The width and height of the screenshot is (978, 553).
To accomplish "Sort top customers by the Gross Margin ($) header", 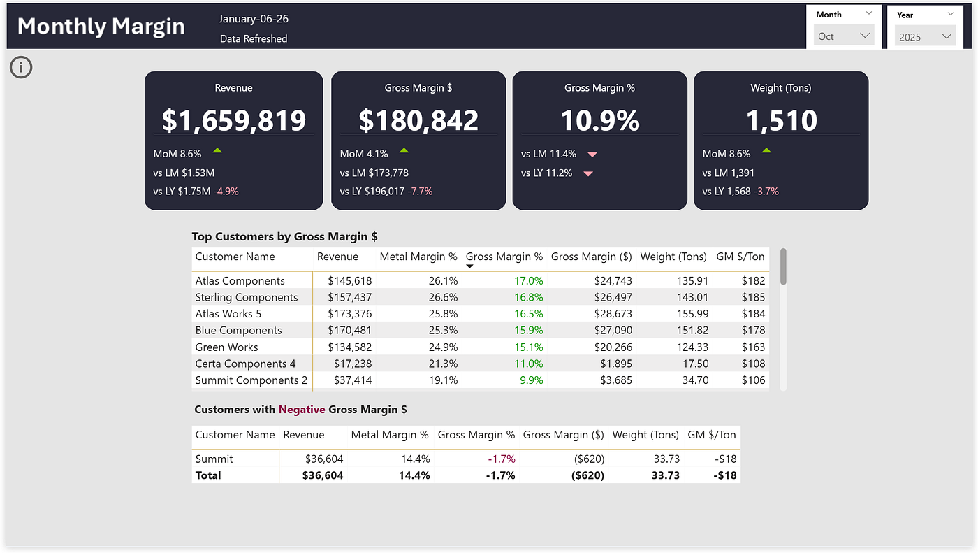I will (591, 257).
